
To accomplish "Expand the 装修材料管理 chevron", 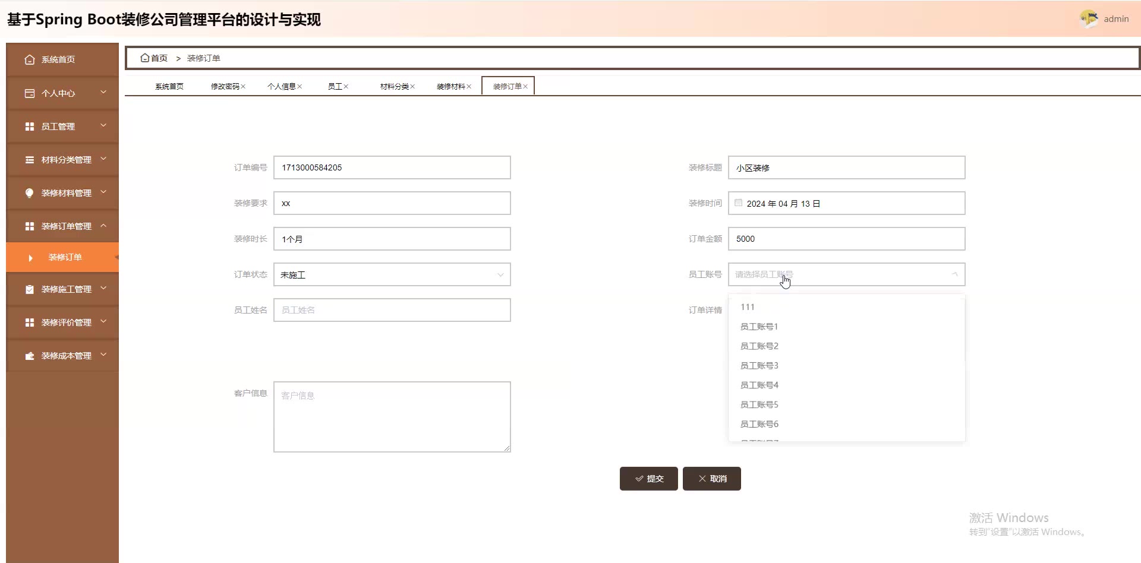I will (x=103, y=192).
